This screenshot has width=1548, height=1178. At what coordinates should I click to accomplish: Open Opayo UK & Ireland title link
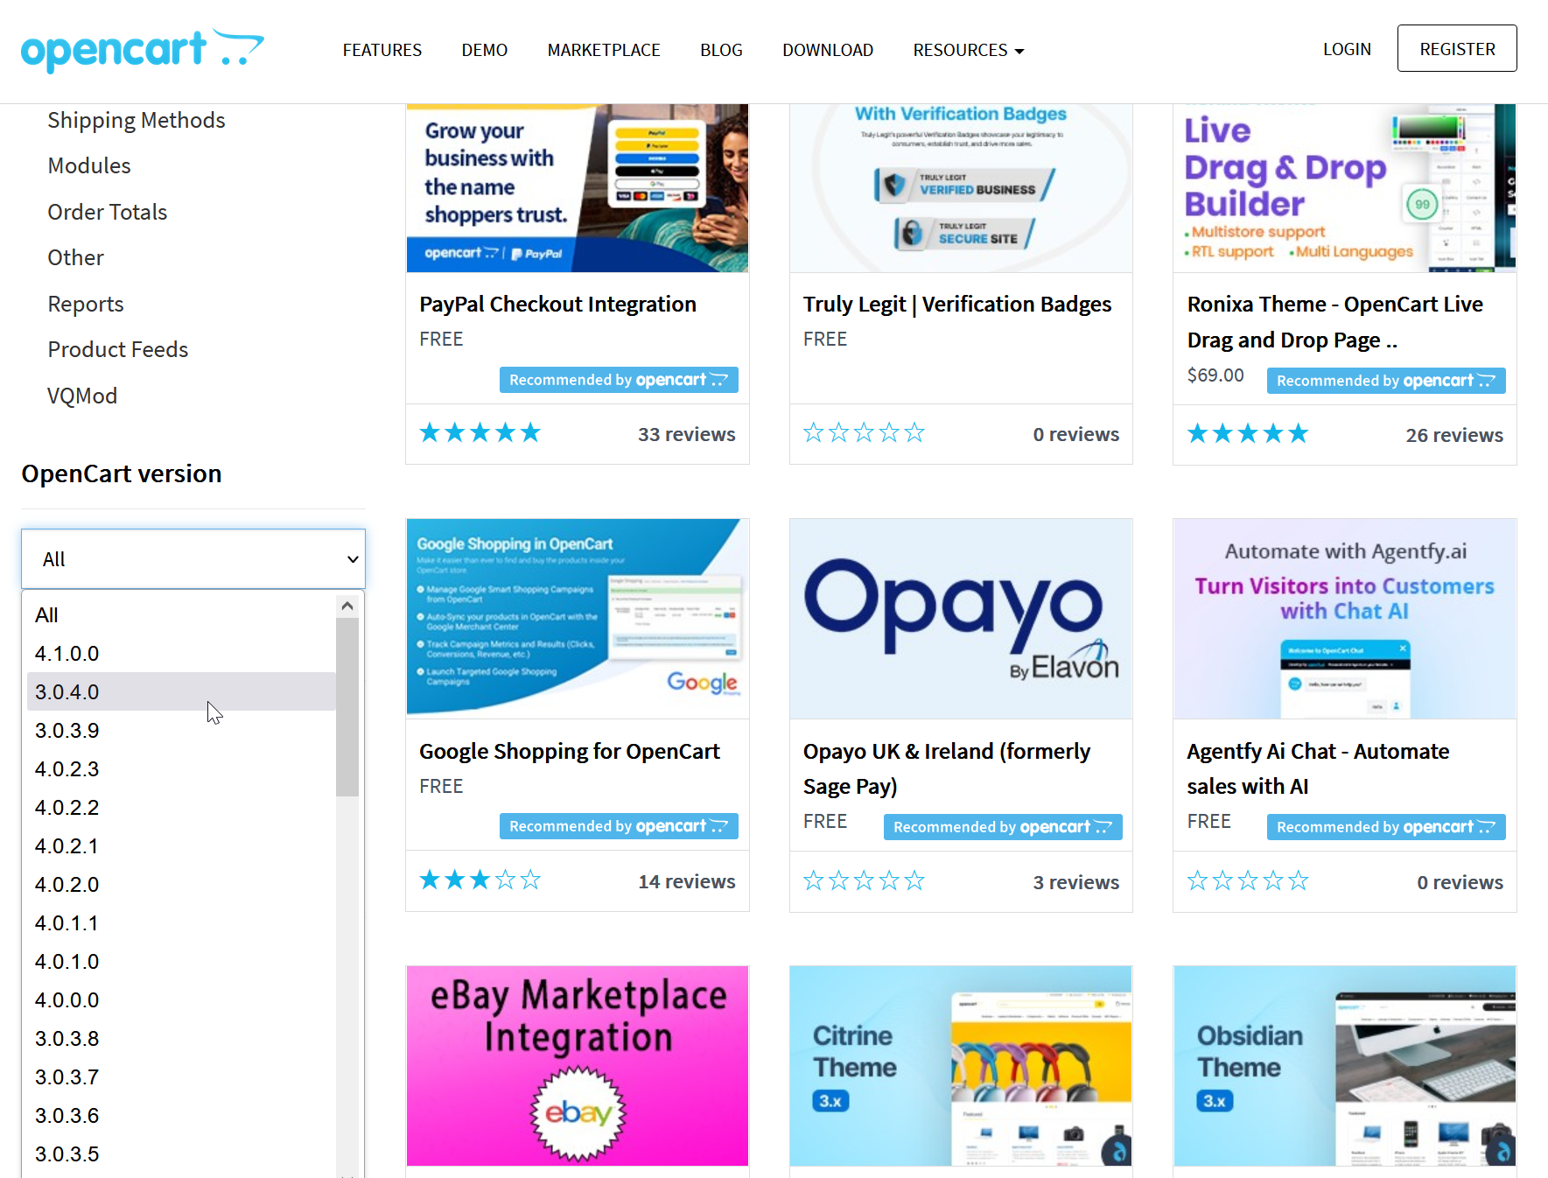947,768
